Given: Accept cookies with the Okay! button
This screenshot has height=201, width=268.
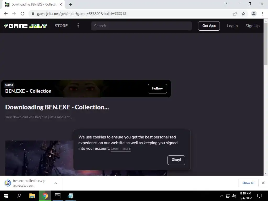Looking at the screenshot, I should click(176, 160).
